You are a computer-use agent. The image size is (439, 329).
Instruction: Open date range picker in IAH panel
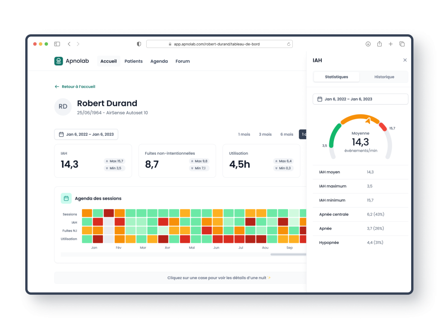click(x=360, y=99)
